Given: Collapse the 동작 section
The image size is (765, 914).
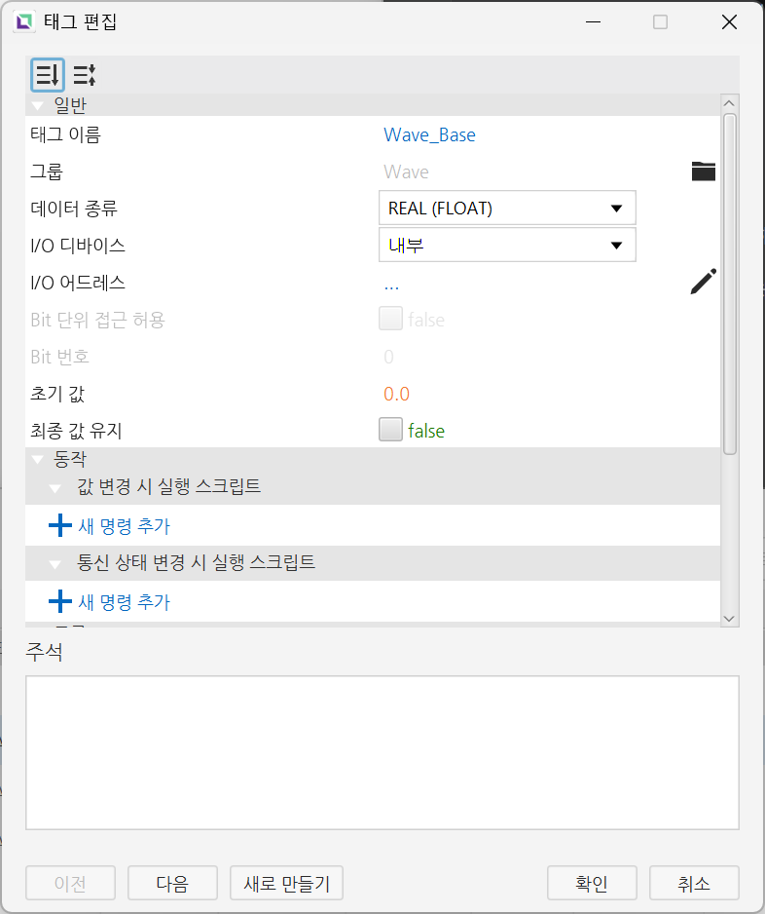Looking at the screenshot, I should coord(38,460).
